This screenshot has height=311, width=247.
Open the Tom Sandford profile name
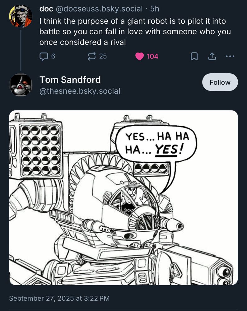70,80
